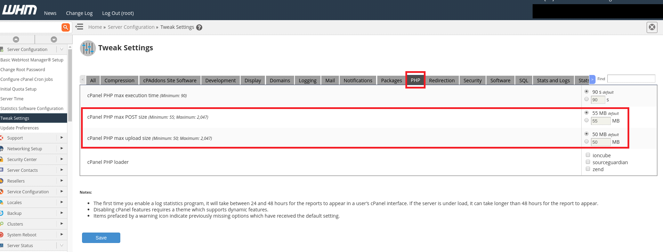Switch to the PHP tab
Image resolution: width=663 pixels, height=252 pixels.
(415, 80)
